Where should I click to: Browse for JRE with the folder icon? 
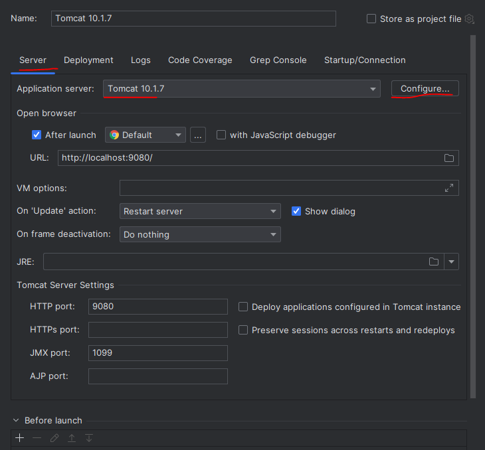(434, 262)
